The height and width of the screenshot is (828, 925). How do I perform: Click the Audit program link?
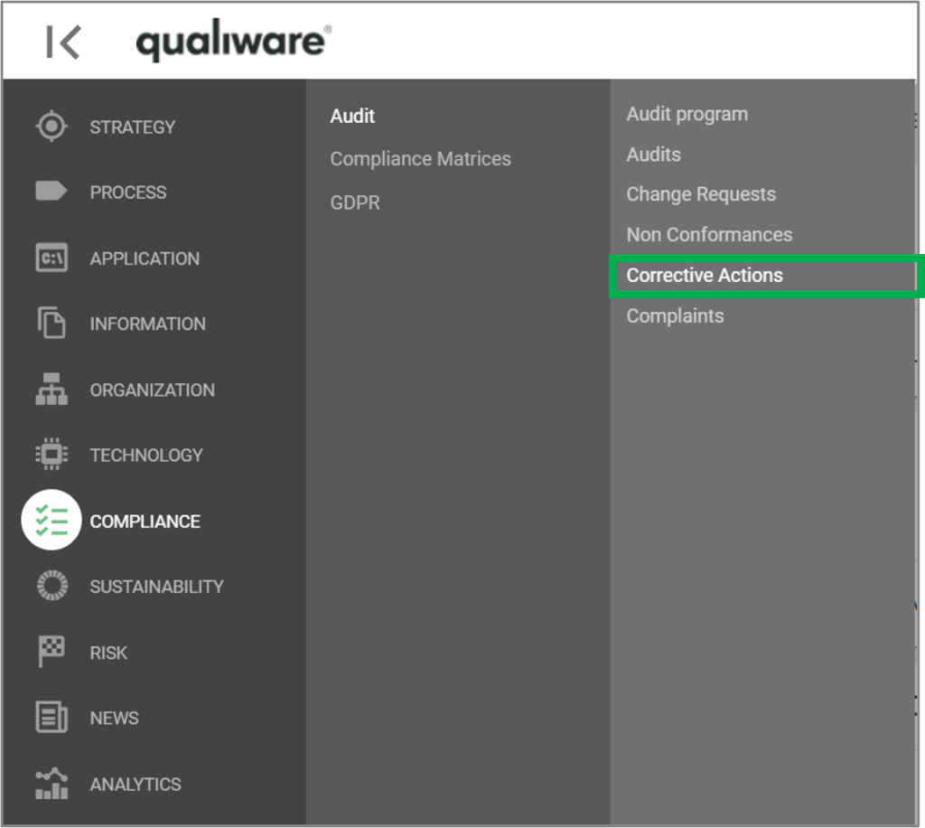(687, 114)
